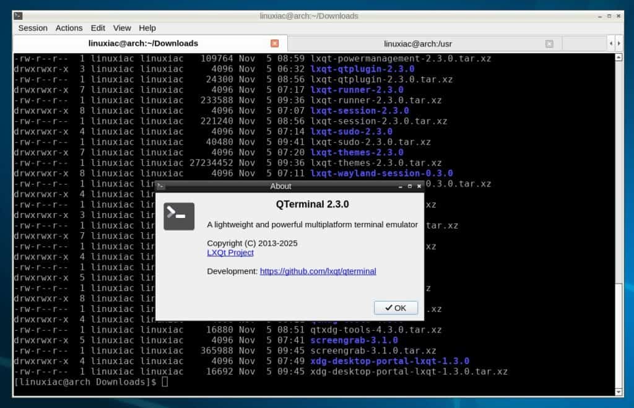Close the Downloads tab via its red X icon

click(274, 43)
